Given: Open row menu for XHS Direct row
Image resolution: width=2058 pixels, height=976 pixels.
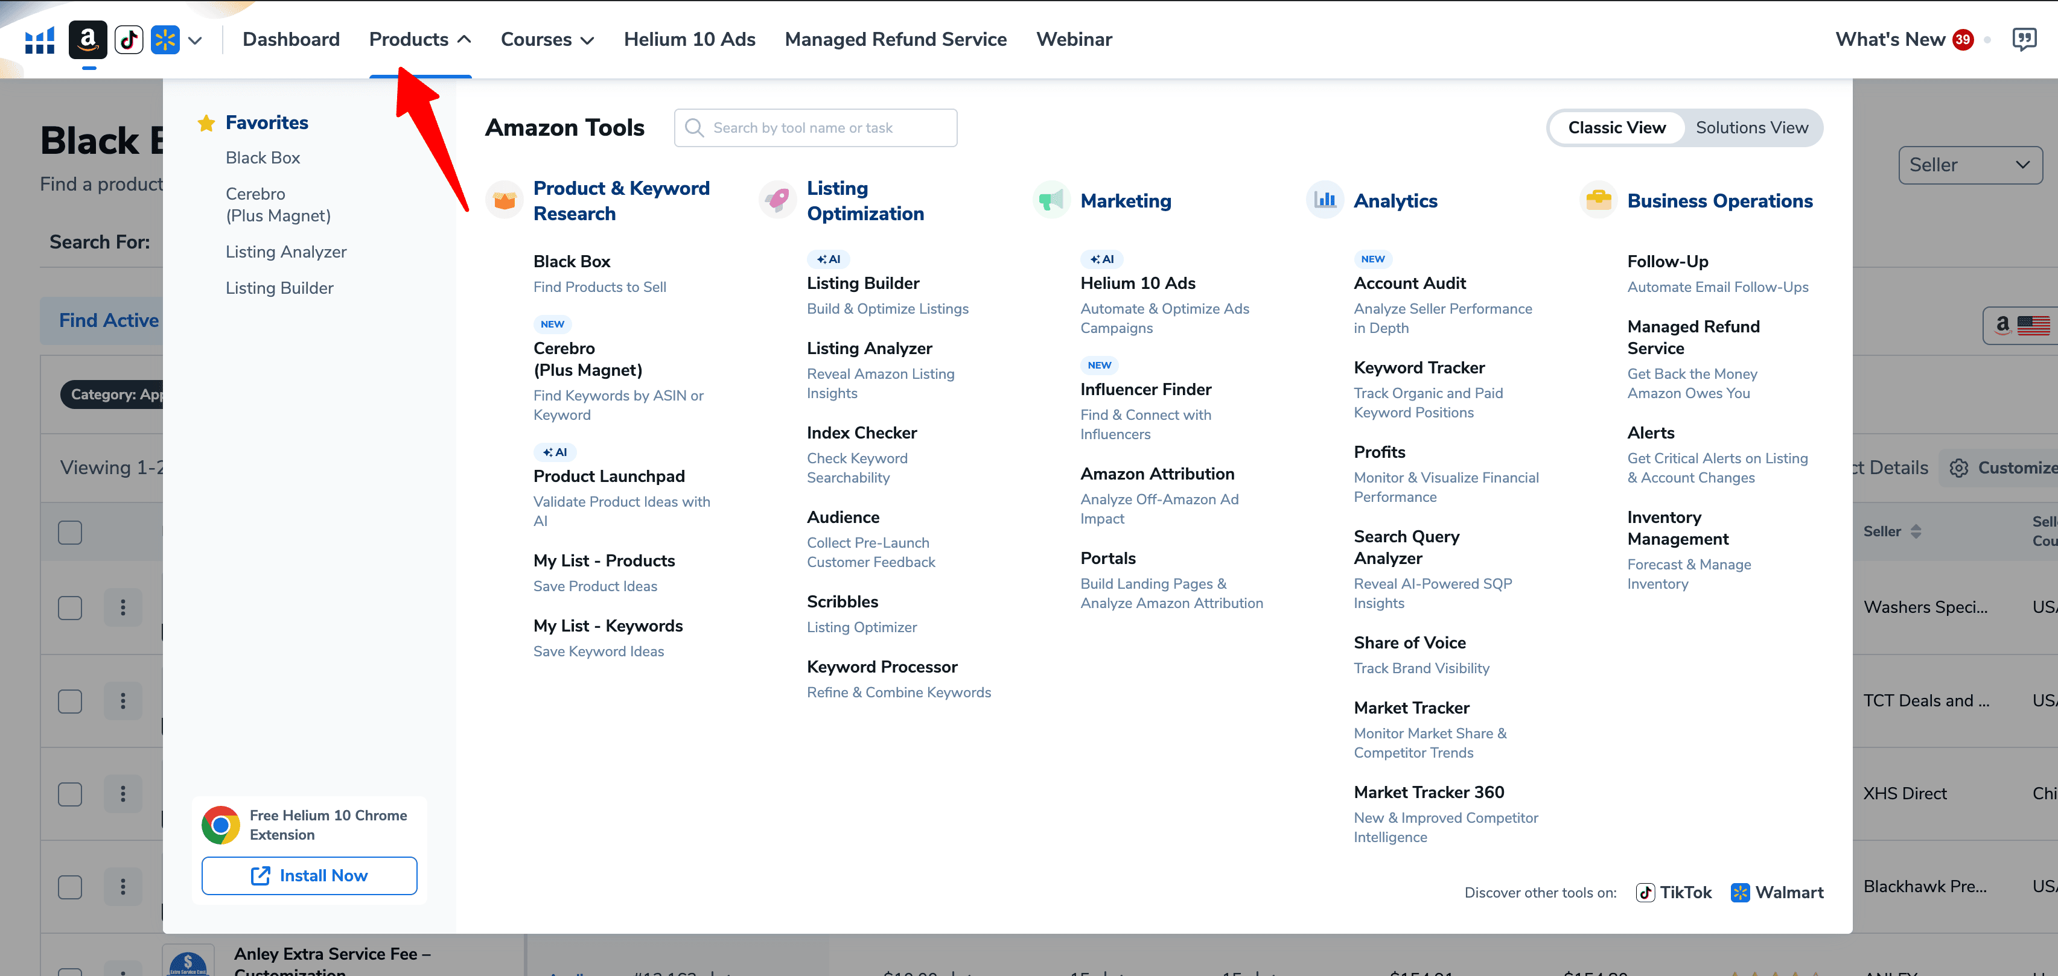Looking at the screenshot, I should 123,794.
